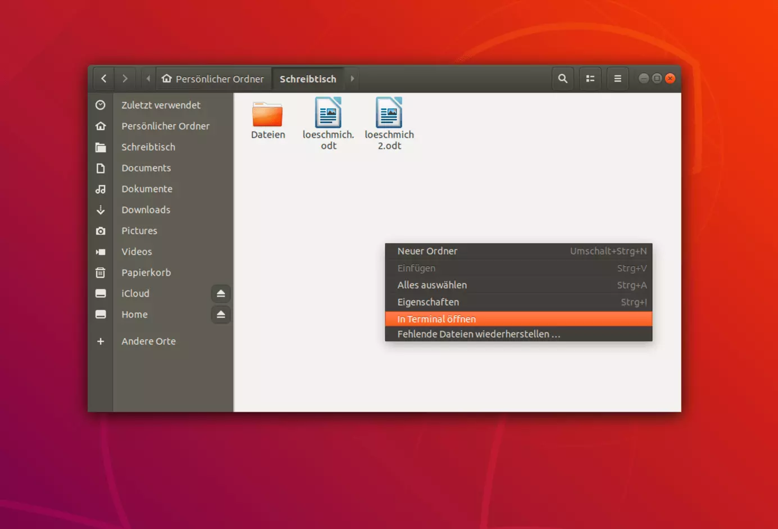Viewport: 778px width, 529px height.
Task: Select the loeschmich2.odt document icon
Action: click(389, 112)
